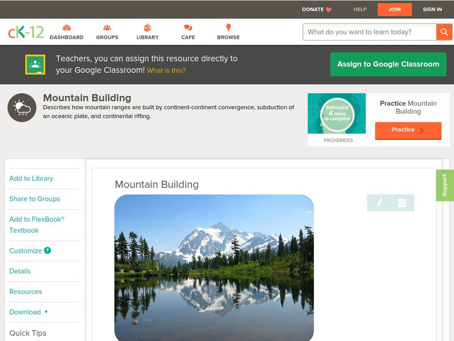Click the Groups people icon
This screenshot has width=454, height=341.
tap(107, 27)
